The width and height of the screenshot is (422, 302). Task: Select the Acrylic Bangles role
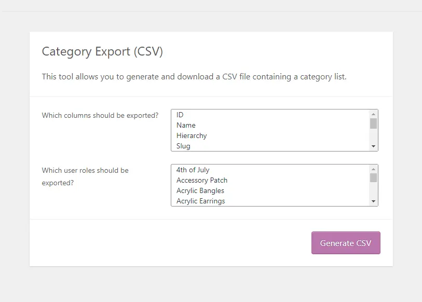click(x=200, y=190)
